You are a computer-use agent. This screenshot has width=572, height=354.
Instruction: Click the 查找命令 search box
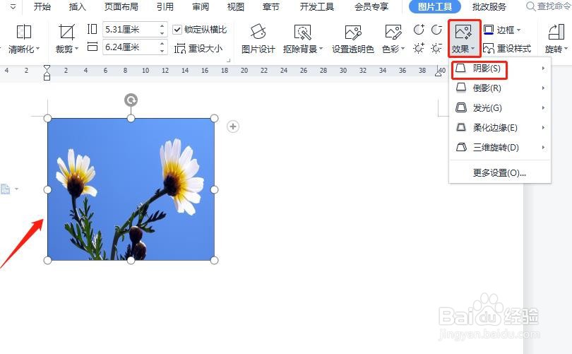pos(548,6)
